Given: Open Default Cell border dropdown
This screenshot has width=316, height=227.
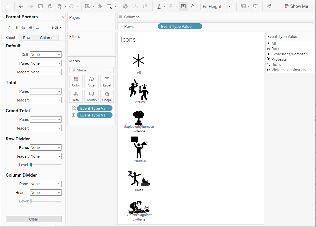Looking at the screenshot, I should (45, 55).
